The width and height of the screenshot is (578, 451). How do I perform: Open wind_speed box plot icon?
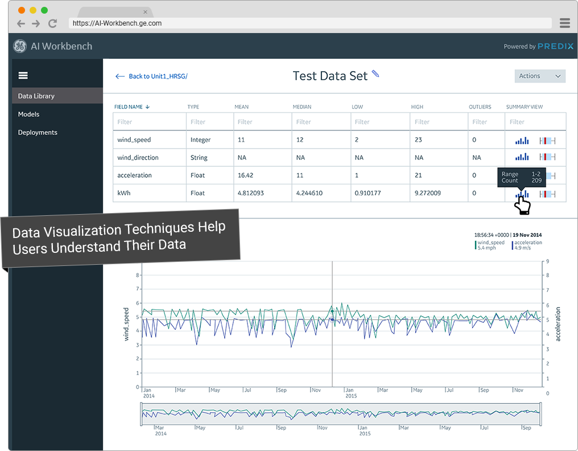pyautogui.click(x=547, y=141)
